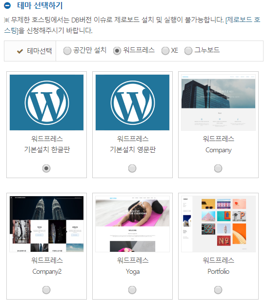Viewport: 265px width, 305px height.
Task: Pick the Company theme radio button
Action: pyautogui.click(x=218, y=168)
